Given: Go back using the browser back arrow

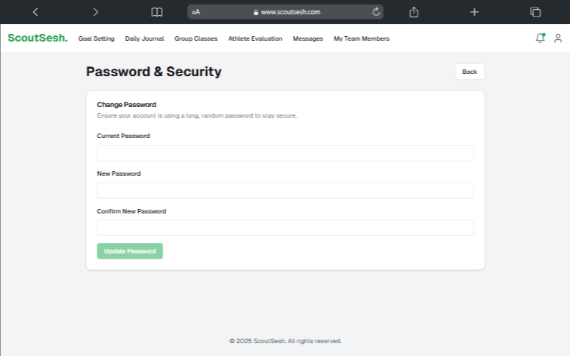Looking at the screenshot, I should 35,12.
